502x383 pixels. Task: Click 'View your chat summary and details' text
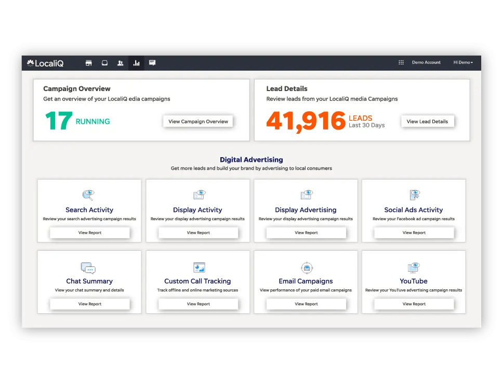(x=89, y=290)
